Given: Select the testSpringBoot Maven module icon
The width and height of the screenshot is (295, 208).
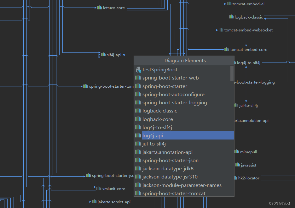Looking at the screenshot, I should (x=138, y=69).
